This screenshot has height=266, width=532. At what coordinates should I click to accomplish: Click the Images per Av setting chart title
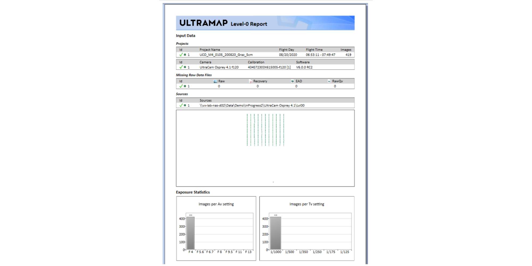click(x=216, y=204)
